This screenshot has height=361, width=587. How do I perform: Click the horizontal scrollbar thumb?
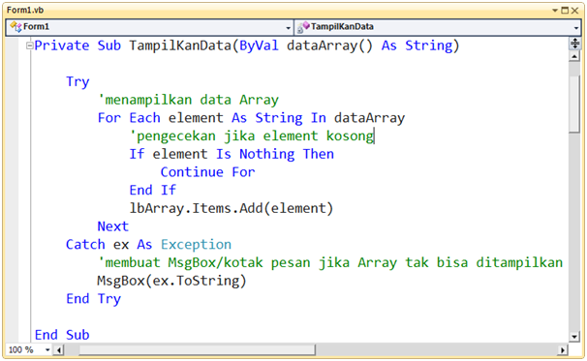(197, 350)
